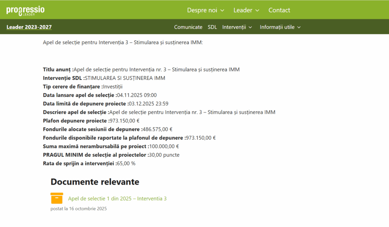Expand the chevron beside top Leader menu
Image resolution: width=389 pixels, height=227 pixels.
[257, 11]
